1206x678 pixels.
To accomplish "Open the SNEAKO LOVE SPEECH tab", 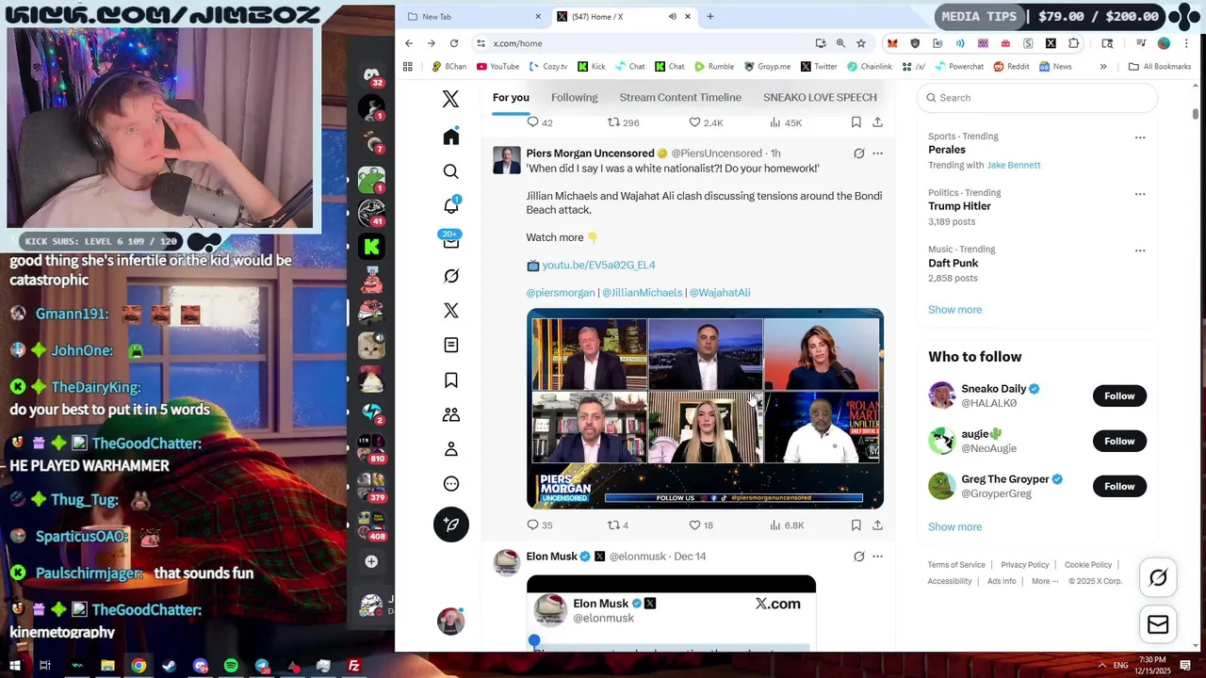I will tap(820, 98).
